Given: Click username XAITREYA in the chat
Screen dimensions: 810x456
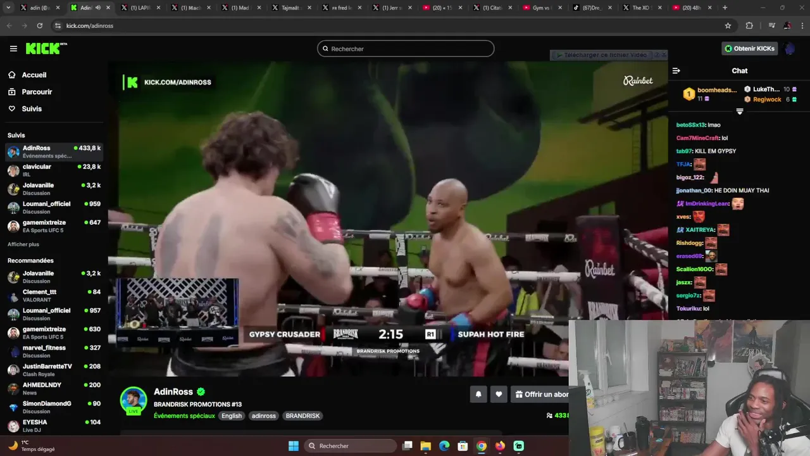Looking at the screenshot, I should click(700, 230).
